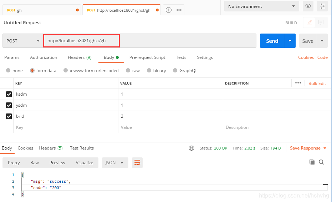Click the new tab plus icon
332x202 pixels.
pyautogui.click(x=169, y=10)
